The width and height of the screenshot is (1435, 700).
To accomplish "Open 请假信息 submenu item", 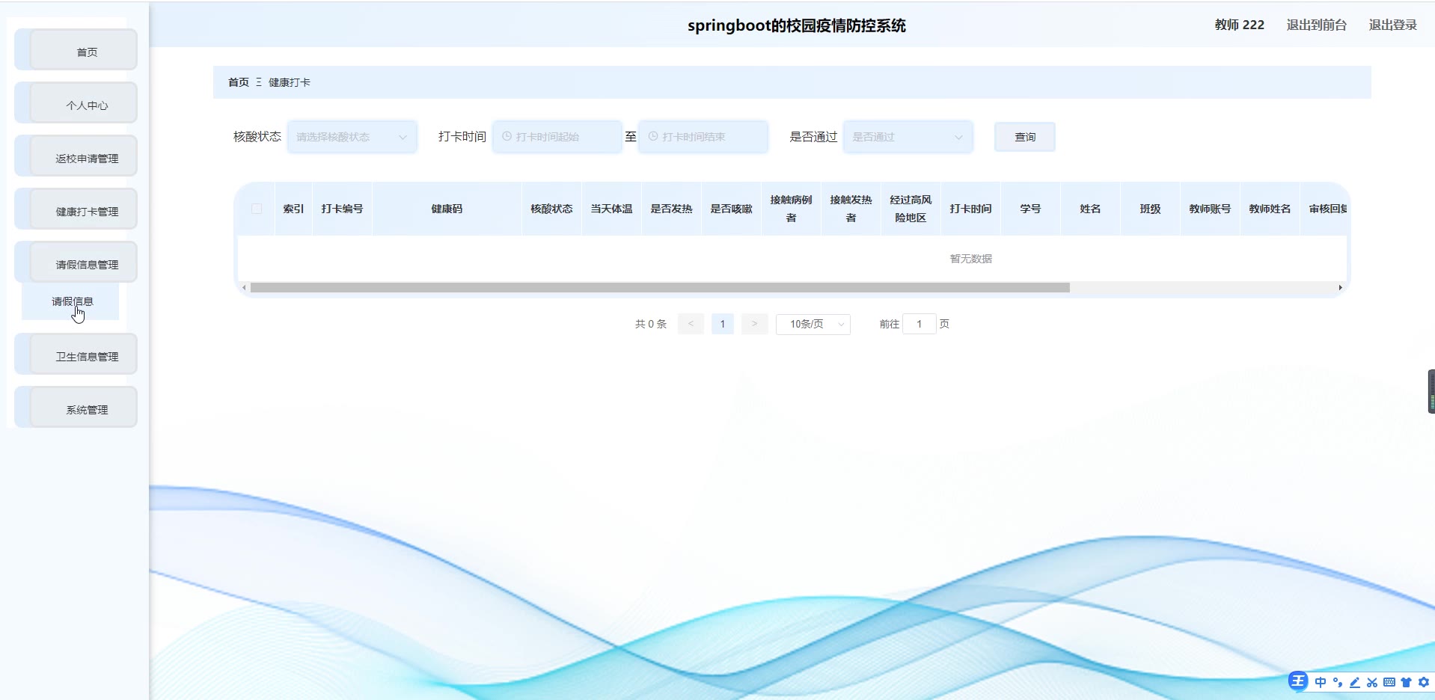I will point(70,301).
